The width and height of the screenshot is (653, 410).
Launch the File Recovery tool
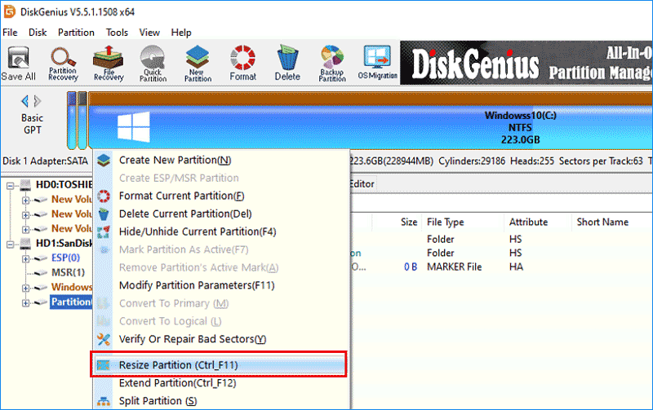tap(109, 64)
